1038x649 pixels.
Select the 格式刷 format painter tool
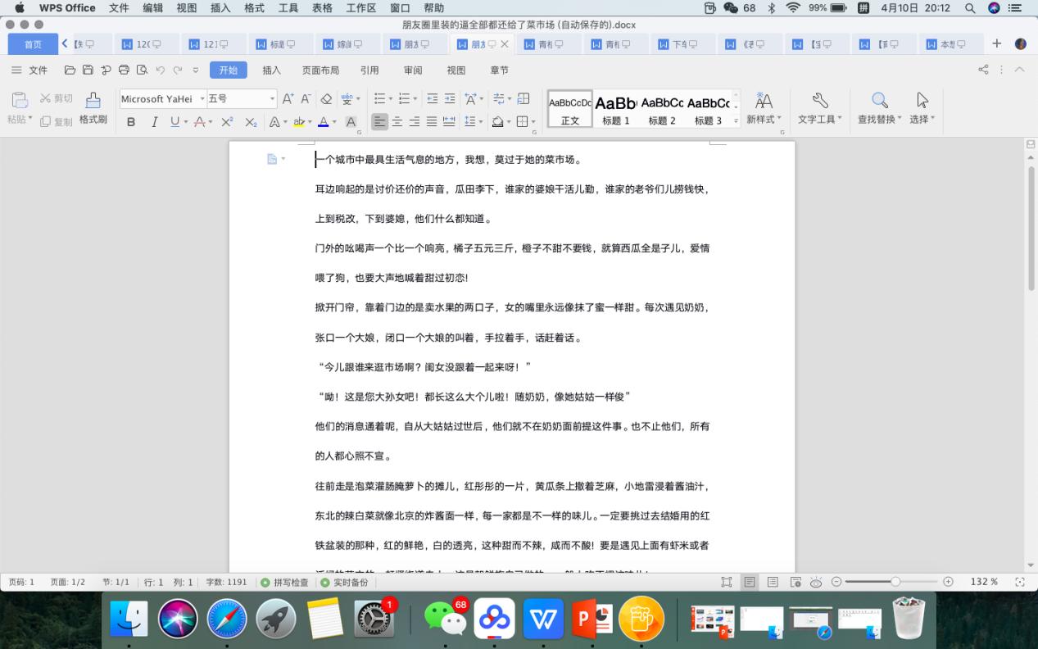(x=93, y=107)
